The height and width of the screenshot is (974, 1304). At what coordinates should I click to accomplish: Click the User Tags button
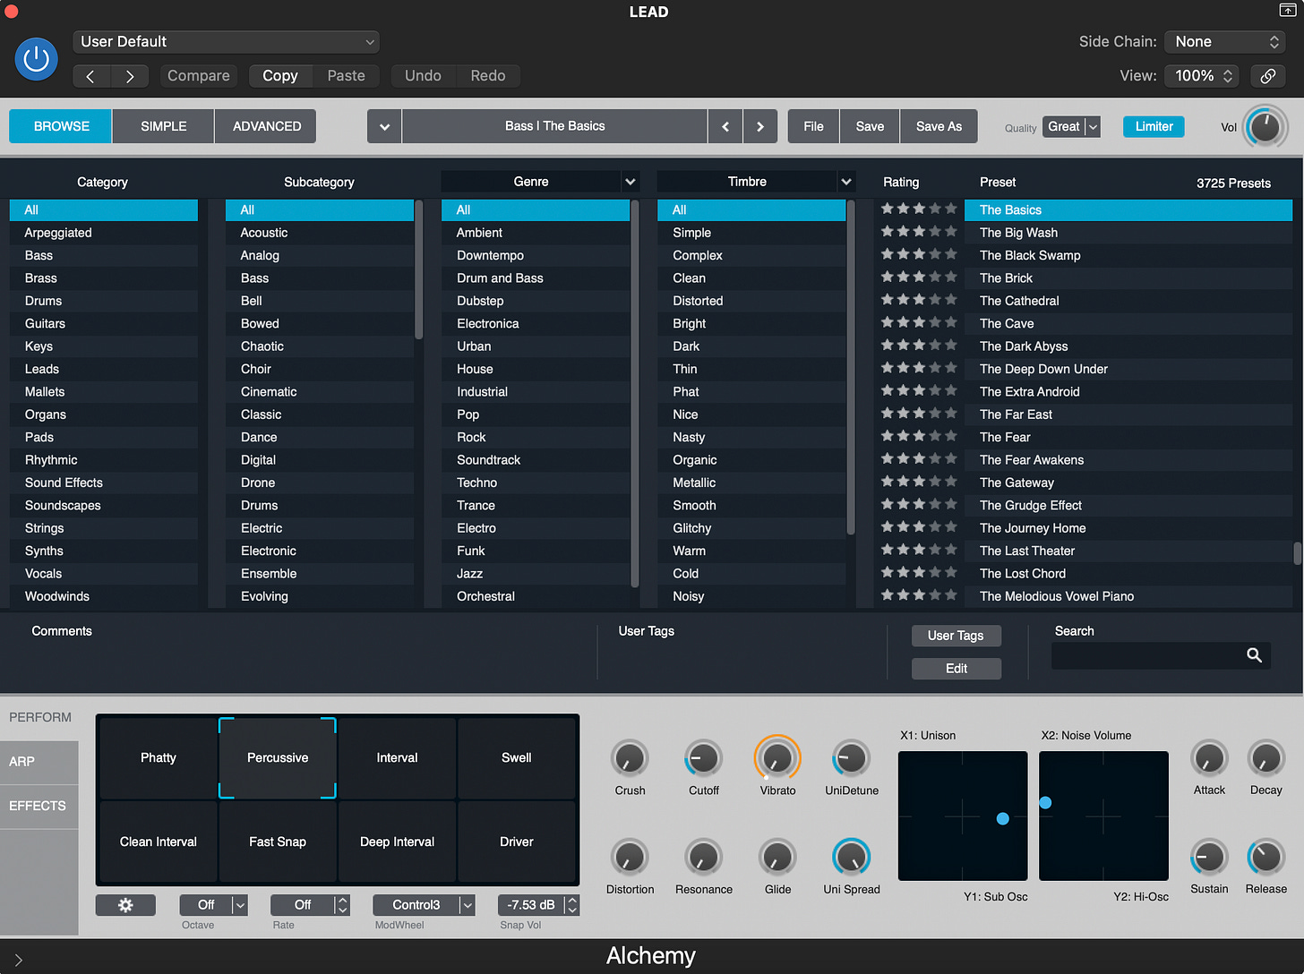[x=957, y=636]
